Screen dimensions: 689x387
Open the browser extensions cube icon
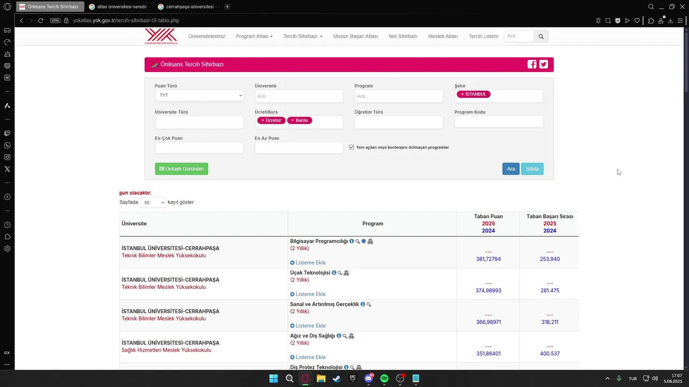(x=651, y=20)
